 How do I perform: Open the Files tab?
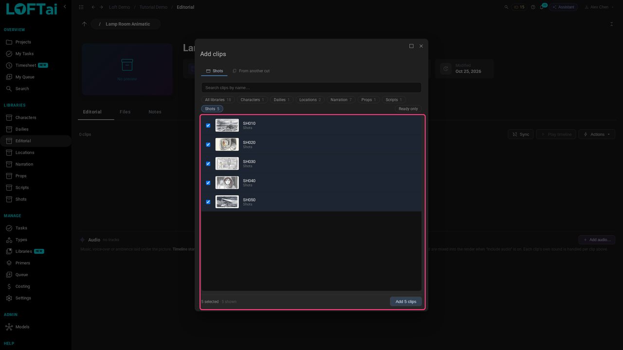point(125,112)
